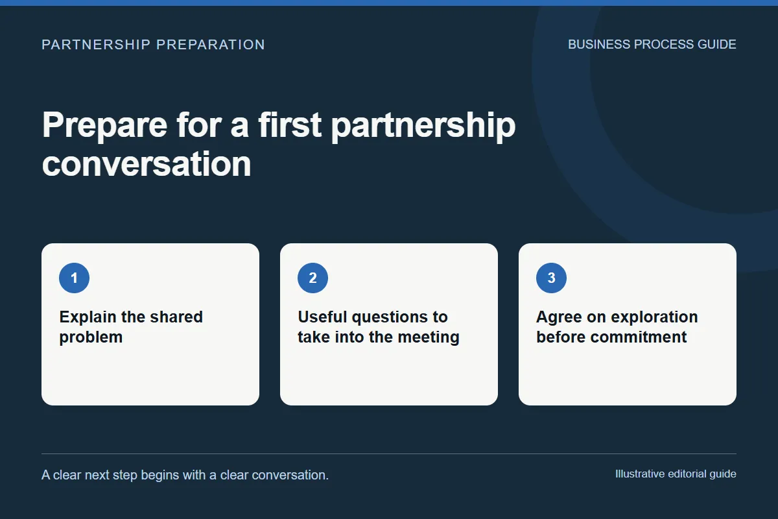Image resolution: width=778 pixels, height=519 pixels.
Task: Click the step 3 number badge
Action: point(551,278)
